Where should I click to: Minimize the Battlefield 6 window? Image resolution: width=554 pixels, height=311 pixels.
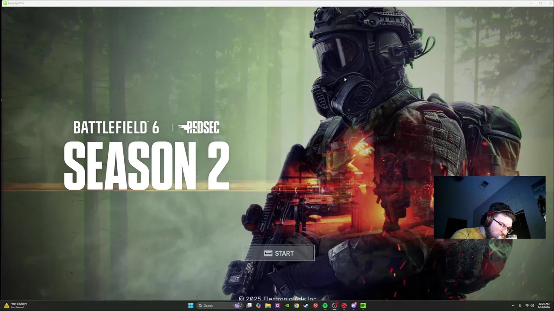tap(531, 3)
